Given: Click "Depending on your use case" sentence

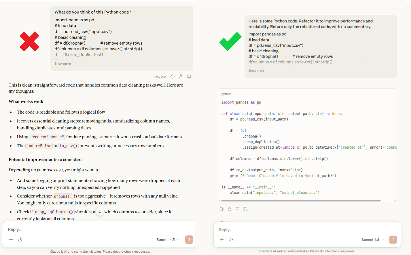Looking at the screenshot, I should pos(54,170).
